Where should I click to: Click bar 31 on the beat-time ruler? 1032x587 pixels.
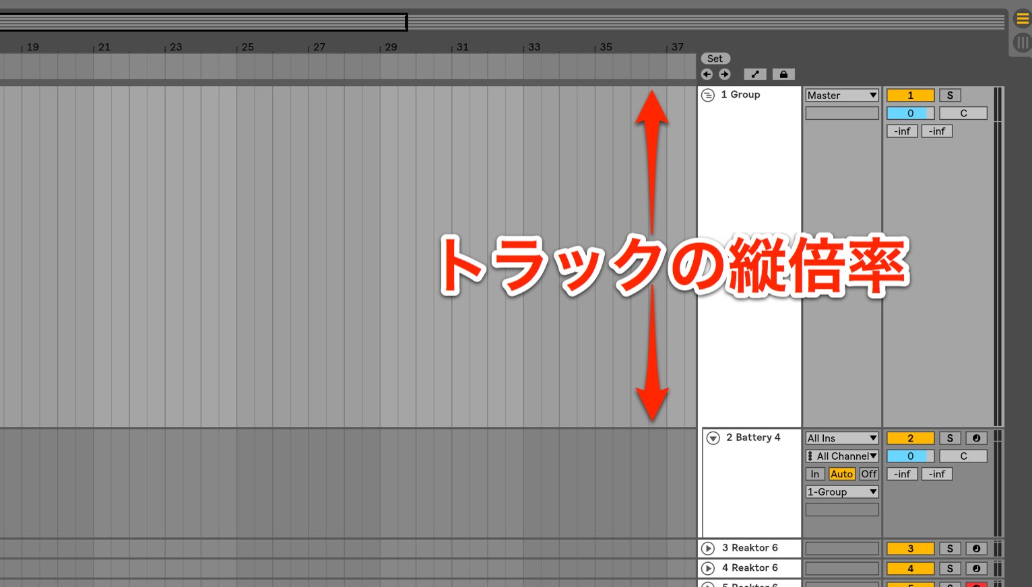click(x=462, y=47)
